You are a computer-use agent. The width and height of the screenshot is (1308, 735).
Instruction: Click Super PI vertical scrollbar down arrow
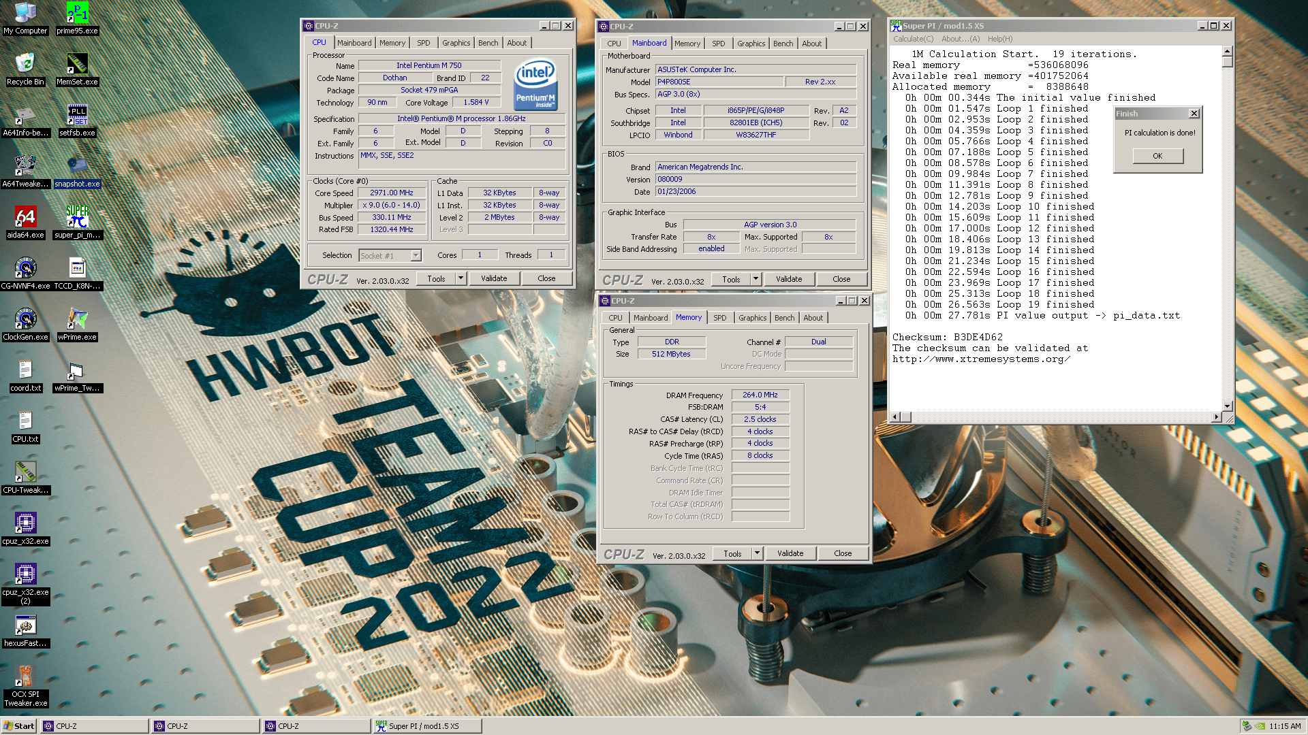point(1227,406)
